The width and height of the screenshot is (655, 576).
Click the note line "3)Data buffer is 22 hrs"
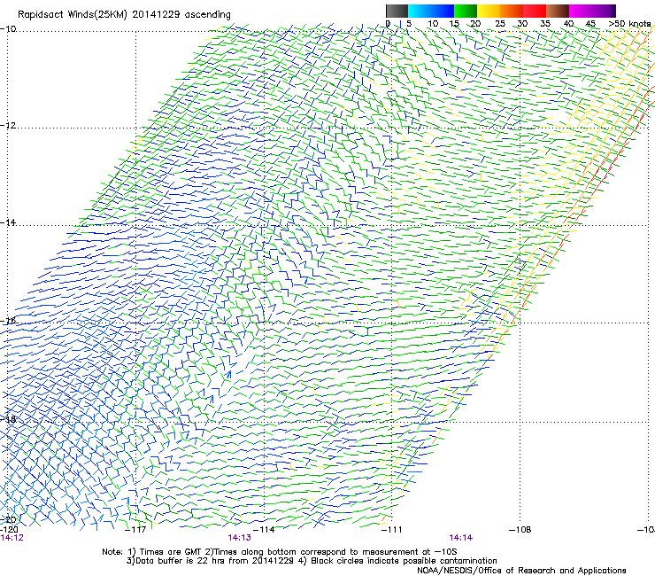pyautogui.click(x=312, y=561)
